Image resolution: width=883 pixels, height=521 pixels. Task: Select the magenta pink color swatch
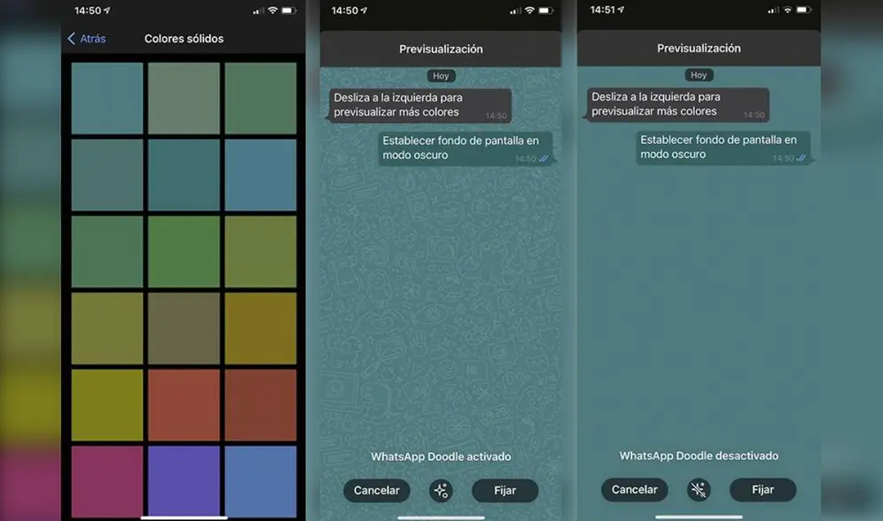[107, 481]
